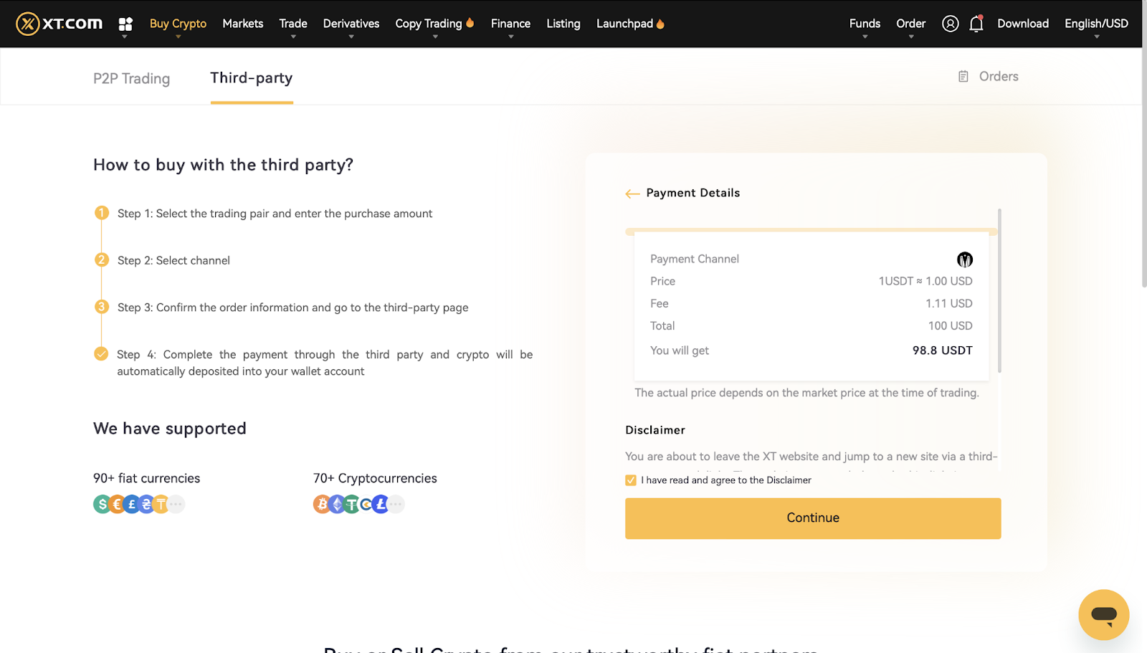
Task: Open the apps grid menu icon
Action: click(x=125, y=24)
